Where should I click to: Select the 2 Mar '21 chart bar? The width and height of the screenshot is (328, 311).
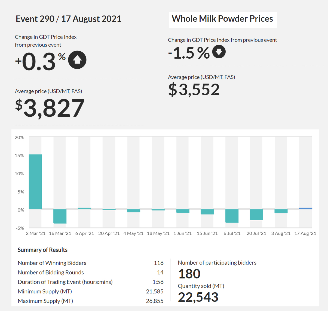point(35,182)
